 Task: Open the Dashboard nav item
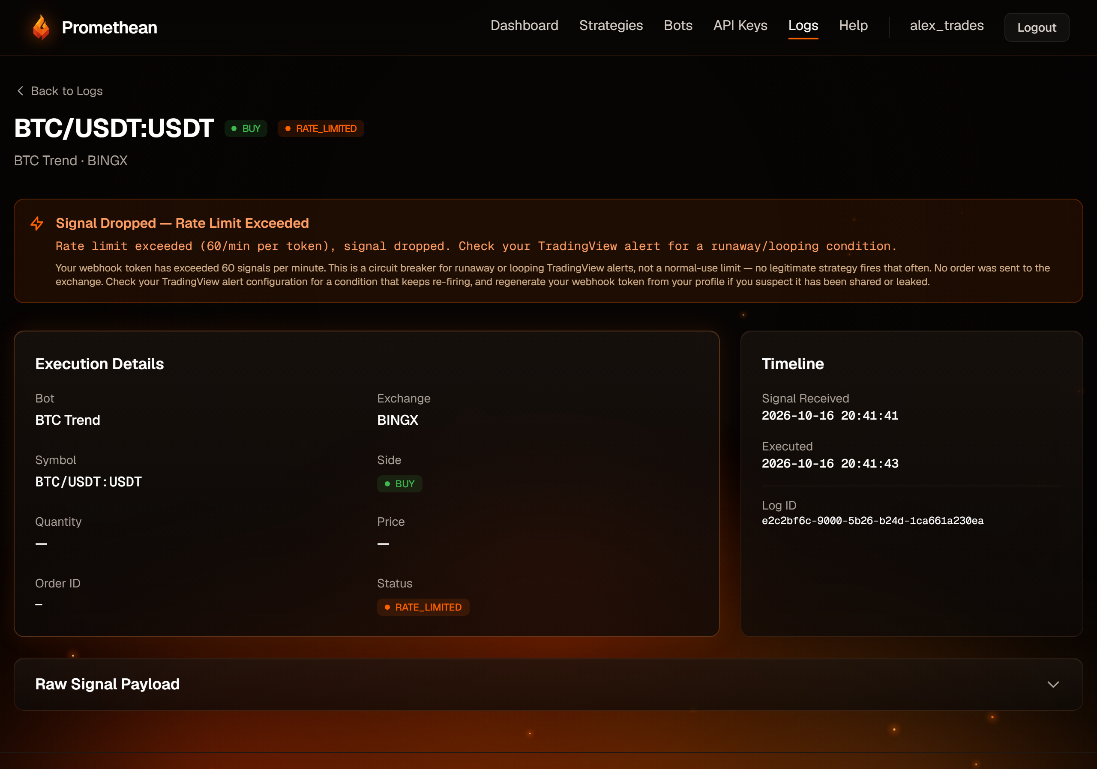pyautogui.click(x=524, y=25)
